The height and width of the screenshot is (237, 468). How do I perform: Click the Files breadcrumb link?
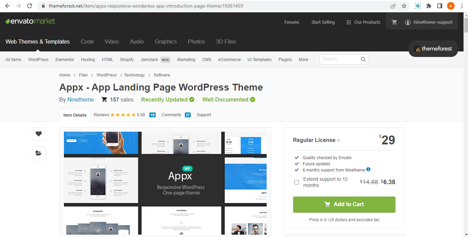coord(83,75)
